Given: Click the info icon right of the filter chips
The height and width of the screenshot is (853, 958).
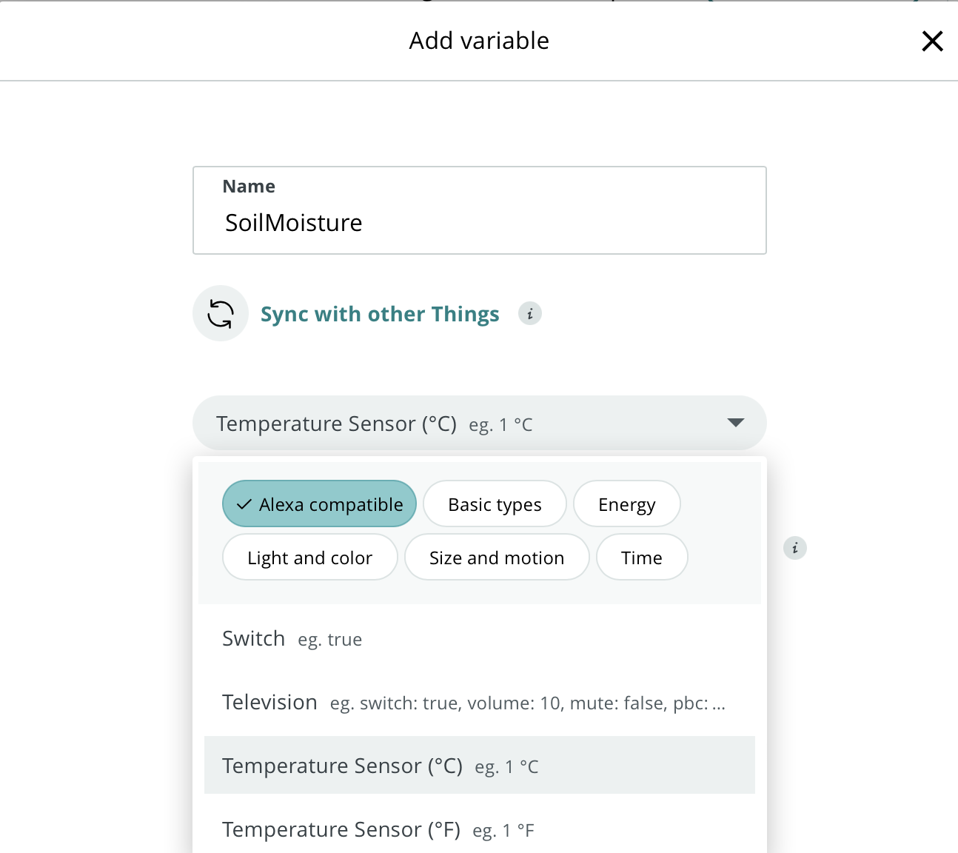Looking at the screenshot, I should pos(795,548).
